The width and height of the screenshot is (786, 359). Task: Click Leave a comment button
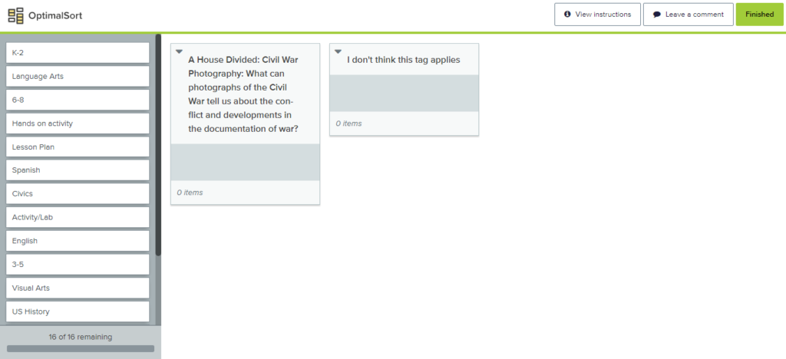tap(689, 15)
